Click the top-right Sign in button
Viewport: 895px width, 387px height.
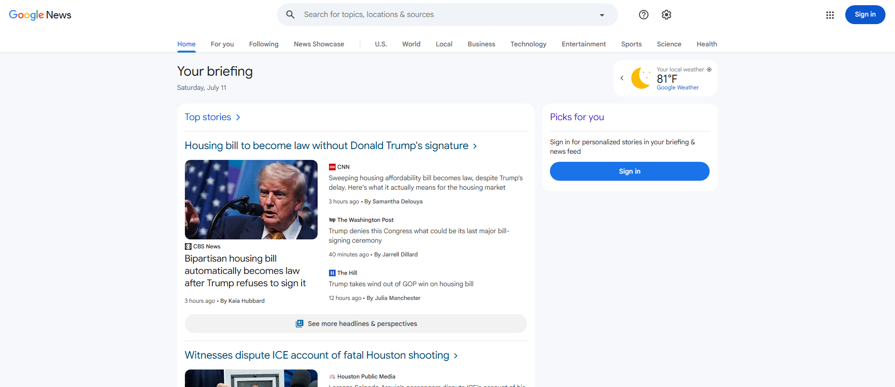click(x=865, y=15)
